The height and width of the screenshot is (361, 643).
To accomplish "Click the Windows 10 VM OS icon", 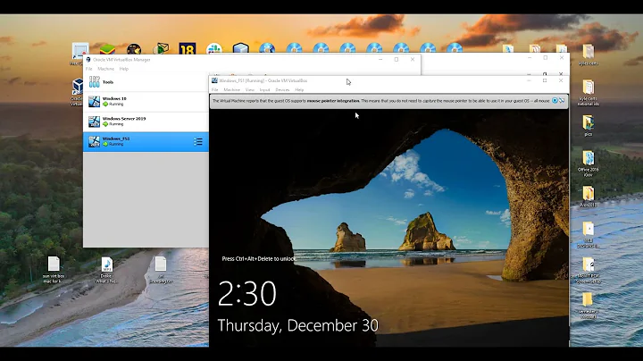I will tap(95, 101).
